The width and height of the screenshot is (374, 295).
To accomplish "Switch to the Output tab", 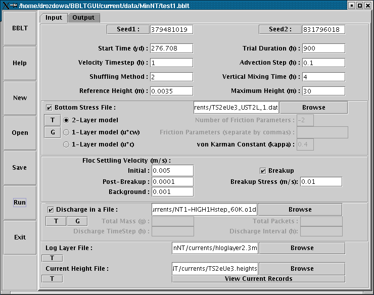I will pos(83,18).
